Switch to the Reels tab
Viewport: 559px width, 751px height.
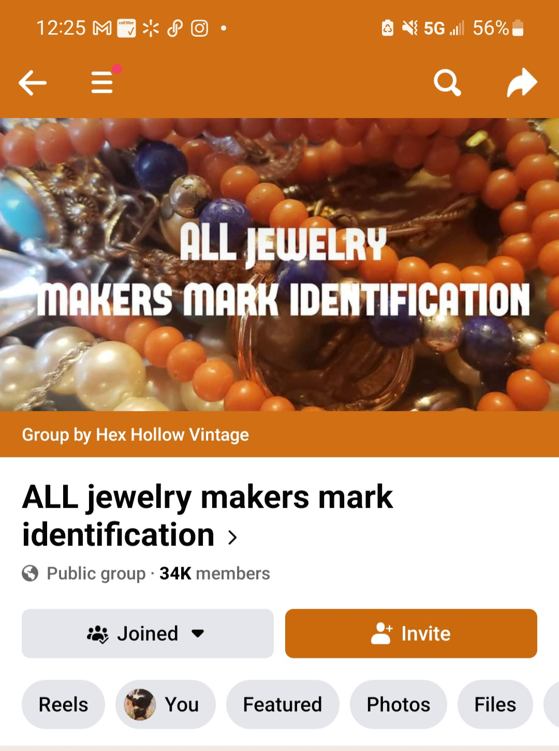click(63, 704)
